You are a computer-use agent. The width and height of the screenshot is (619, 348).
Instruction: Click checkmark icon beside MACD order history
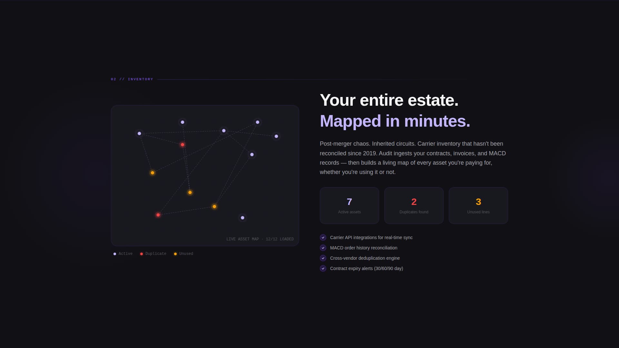(323, 248)
